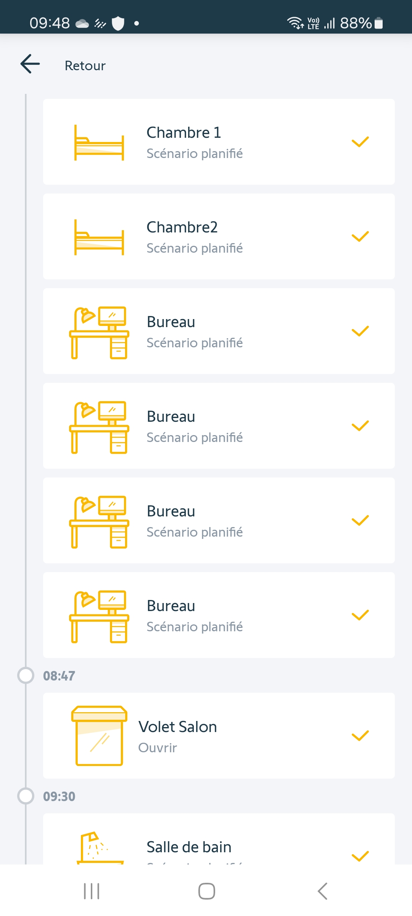Screen dimensions: 412x916
Task: Tap Scénario planifié under Chambre2
Action: coord(195,248)
